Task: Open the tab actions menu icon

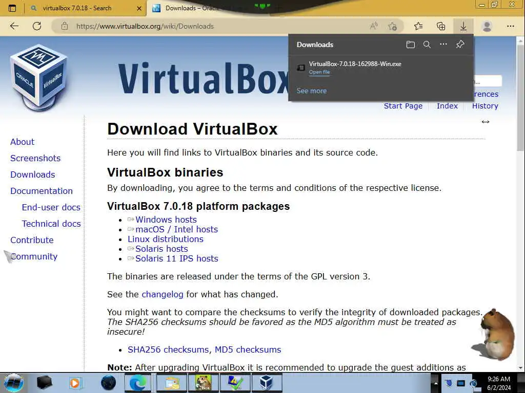Action: click(12, 8)
